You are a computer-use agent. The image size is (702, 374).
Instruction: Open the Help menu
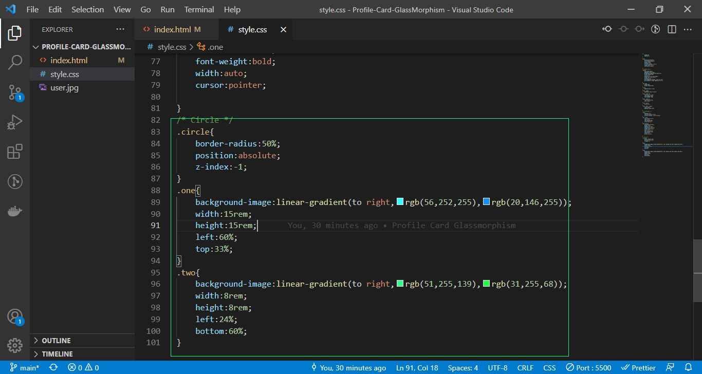[x=232, y=9]
